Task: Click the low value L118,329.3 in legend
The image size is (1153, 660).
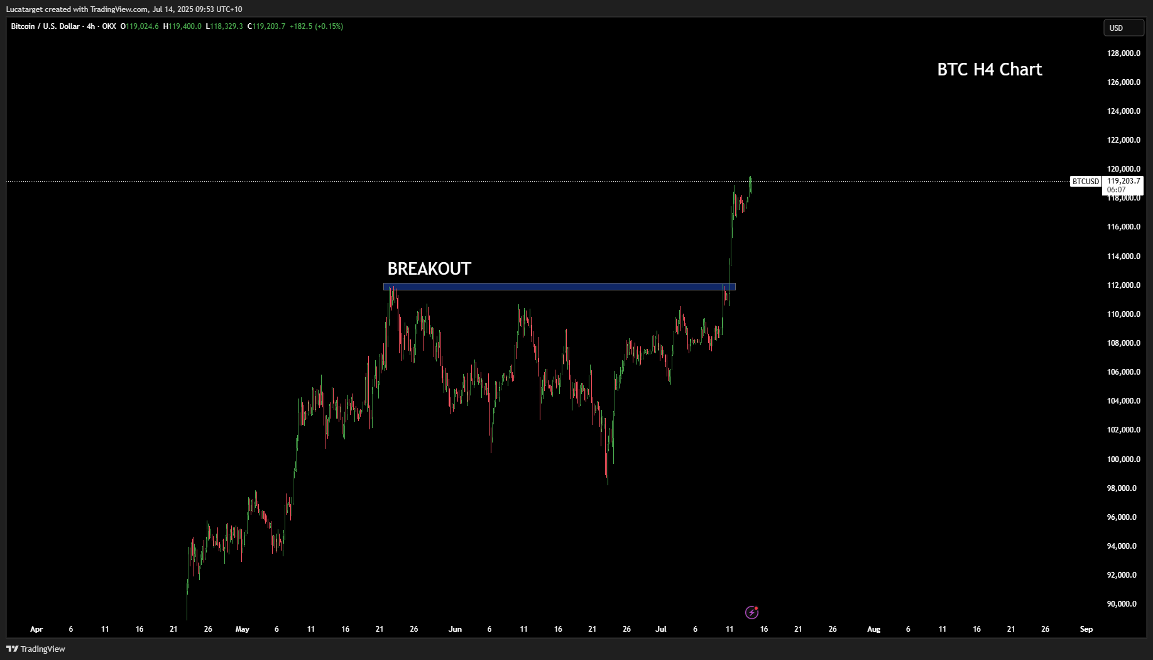Action: [x=224, y=26]
